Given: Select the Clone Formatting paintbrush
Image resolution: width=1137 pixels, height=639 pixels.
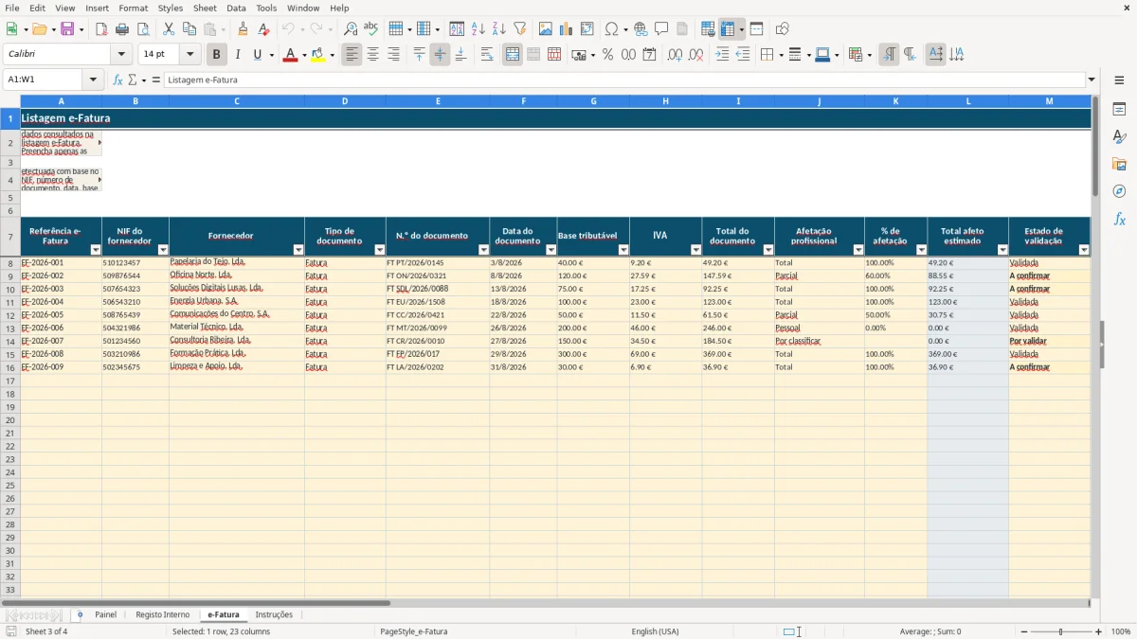Looking at the screenshot, I should 244,29.
